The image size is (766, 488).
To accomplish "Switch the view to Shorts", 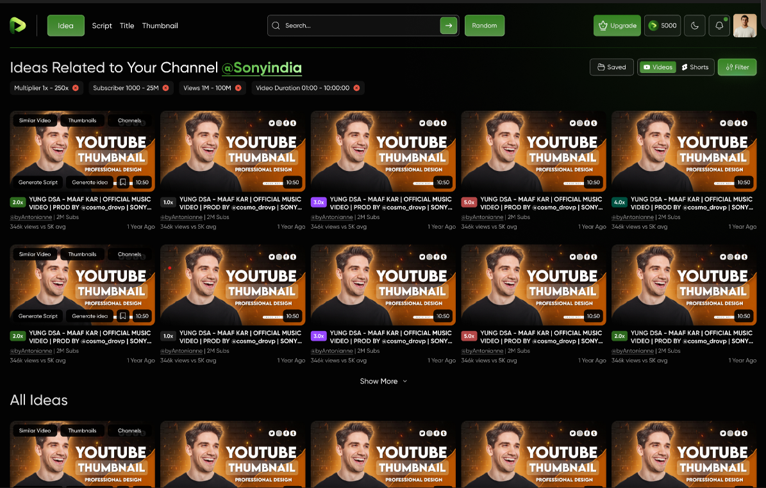I will pyautogui.click(x=695, y=67).
